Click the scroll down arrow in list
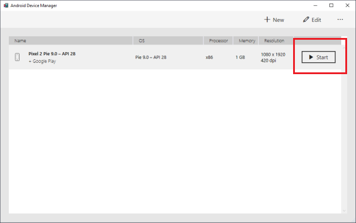The height and width of the screenshot is (223, 356). pyautogui.click(x=344, y=211)
